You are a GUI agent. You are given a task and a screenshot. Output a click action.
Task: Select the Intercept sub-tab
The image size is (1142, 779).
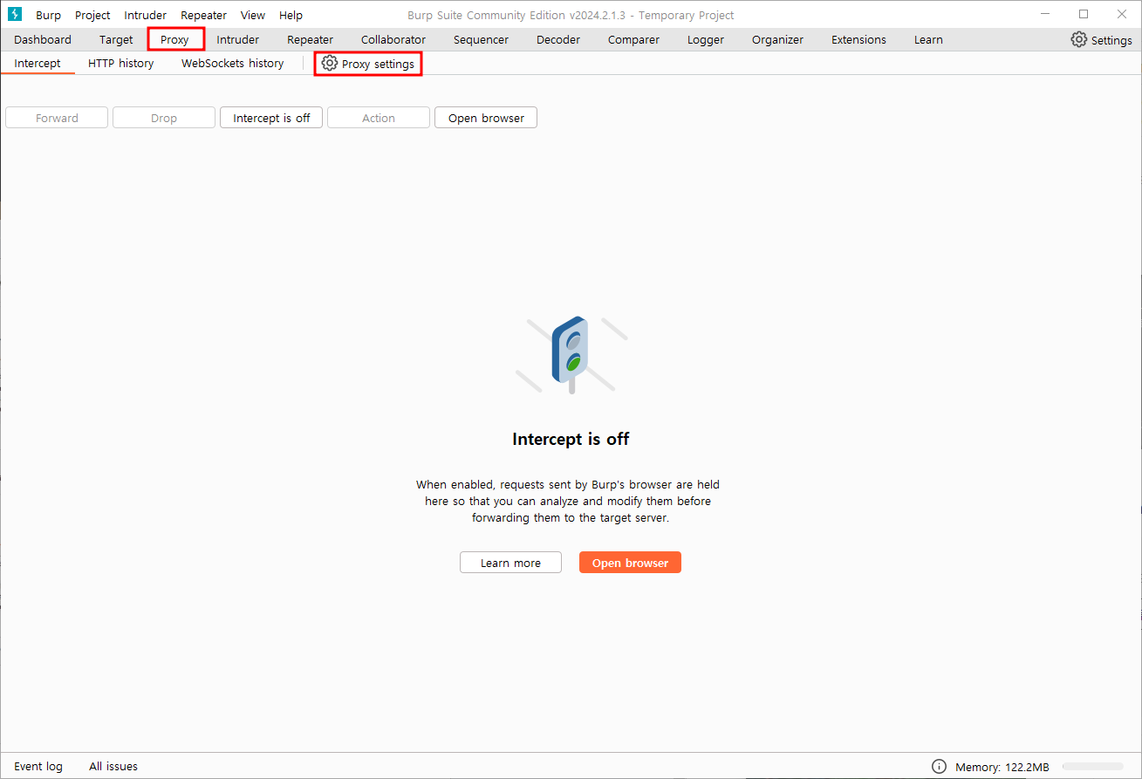pyautogui.click(x=38, y=63)
